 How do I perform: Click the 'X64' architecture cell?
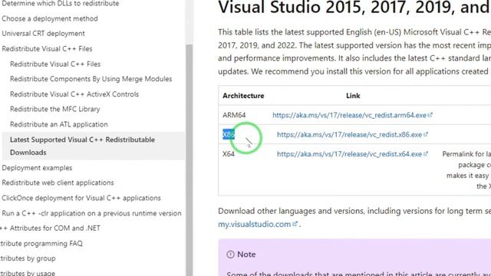[x=229, y=154]
